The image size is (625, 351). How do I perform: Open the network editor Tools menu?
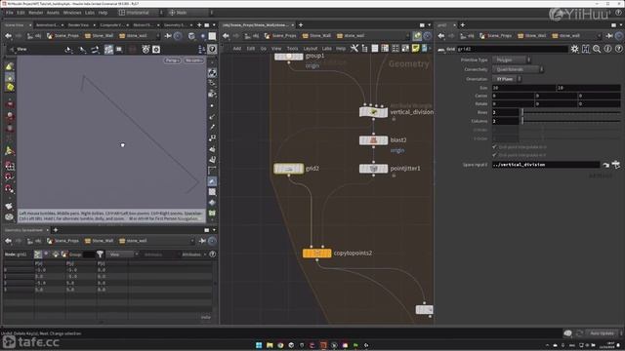(x=292, y=49)
